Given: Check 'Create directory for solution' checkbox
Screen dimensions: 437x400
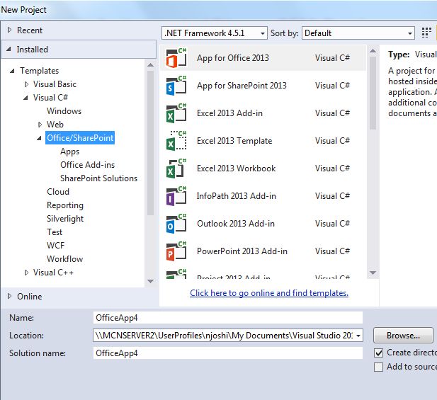Looking at the screenshot, I should [378, 353].
